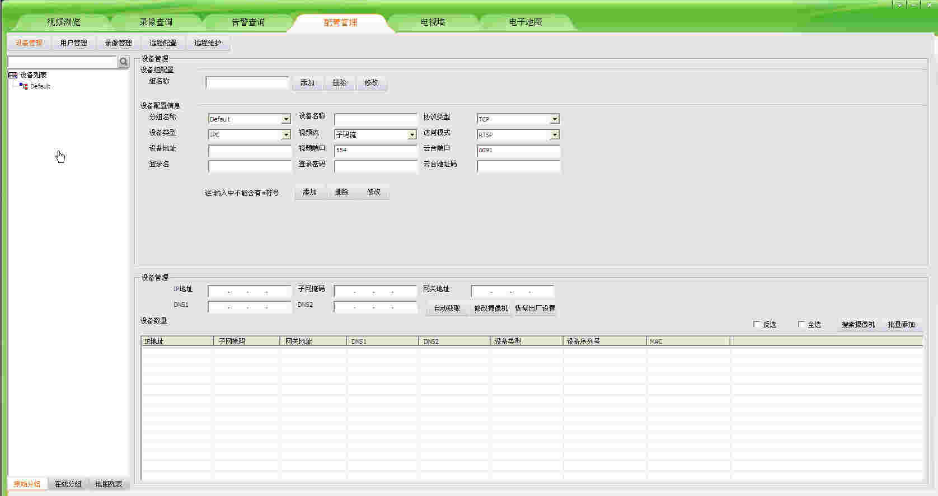
Task: Open the 分组名称 group name dropdown
Action: tap(286, 119)
